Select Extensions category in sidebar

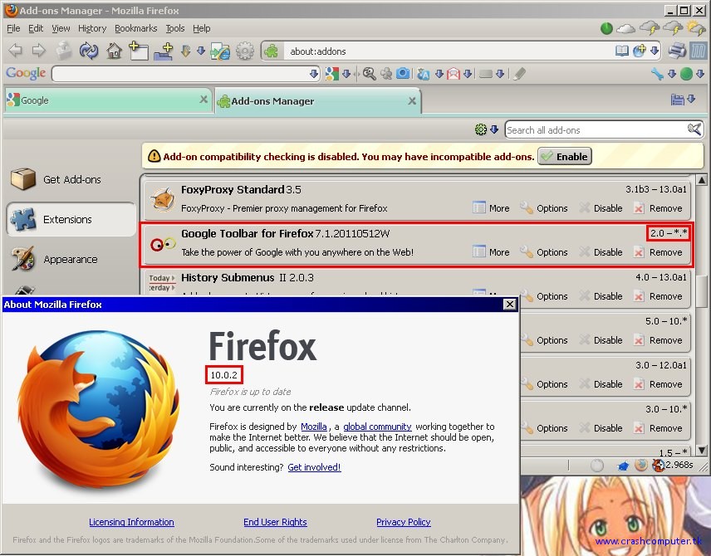pos(71,219)
